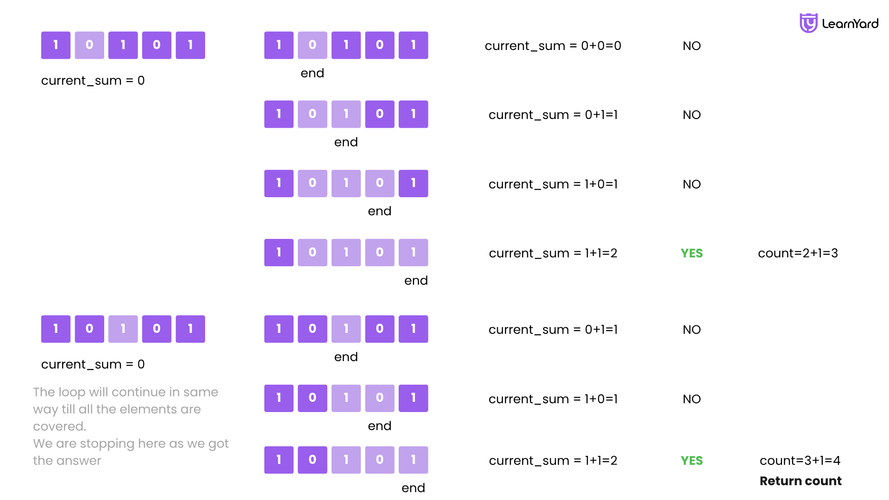Click the LearnYard brand name text
Screen dimensions: 889x500
pos(850,24)
